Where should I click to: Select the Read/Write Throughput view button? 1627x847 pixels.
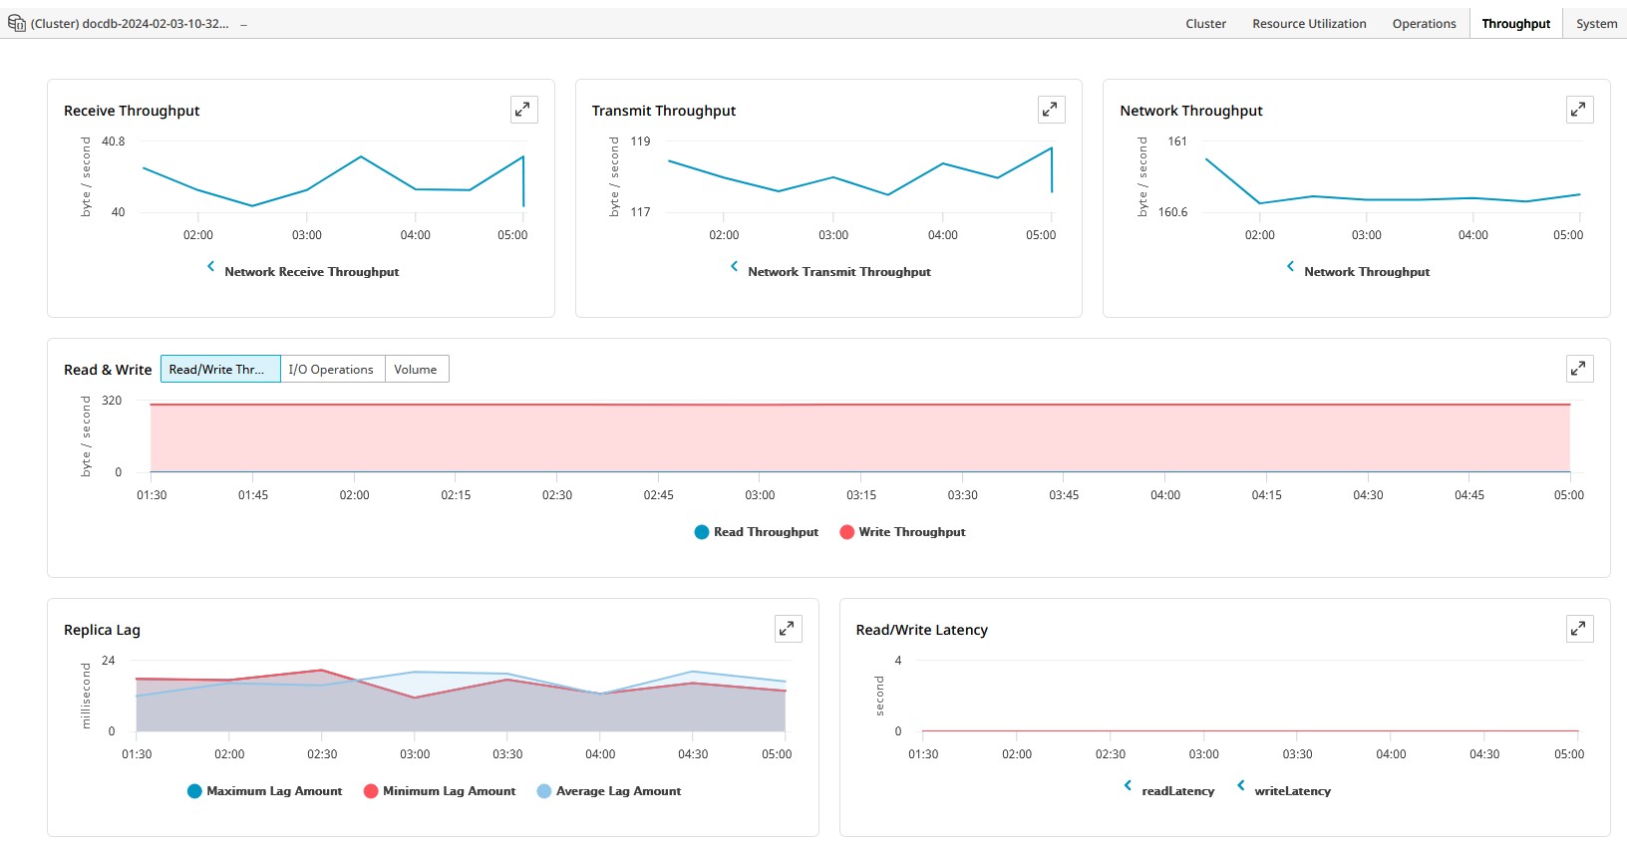point(220,369)
